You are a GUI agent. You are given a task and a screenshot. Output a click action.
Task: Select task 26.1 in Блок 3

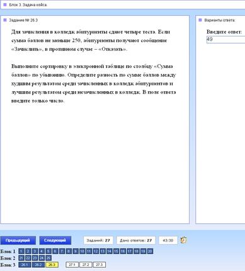tap(25, 265)
